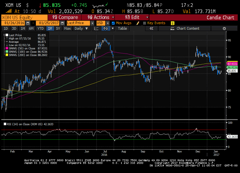Open the start date calendar picker
Viewport: 240px width, 173px height.
click(28, 23)
